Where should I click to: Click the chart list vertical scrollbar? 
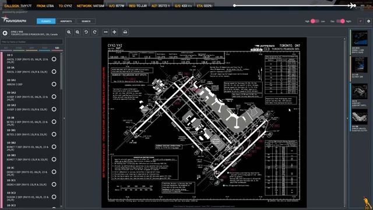pyautogui.click(x=61, y=71)
